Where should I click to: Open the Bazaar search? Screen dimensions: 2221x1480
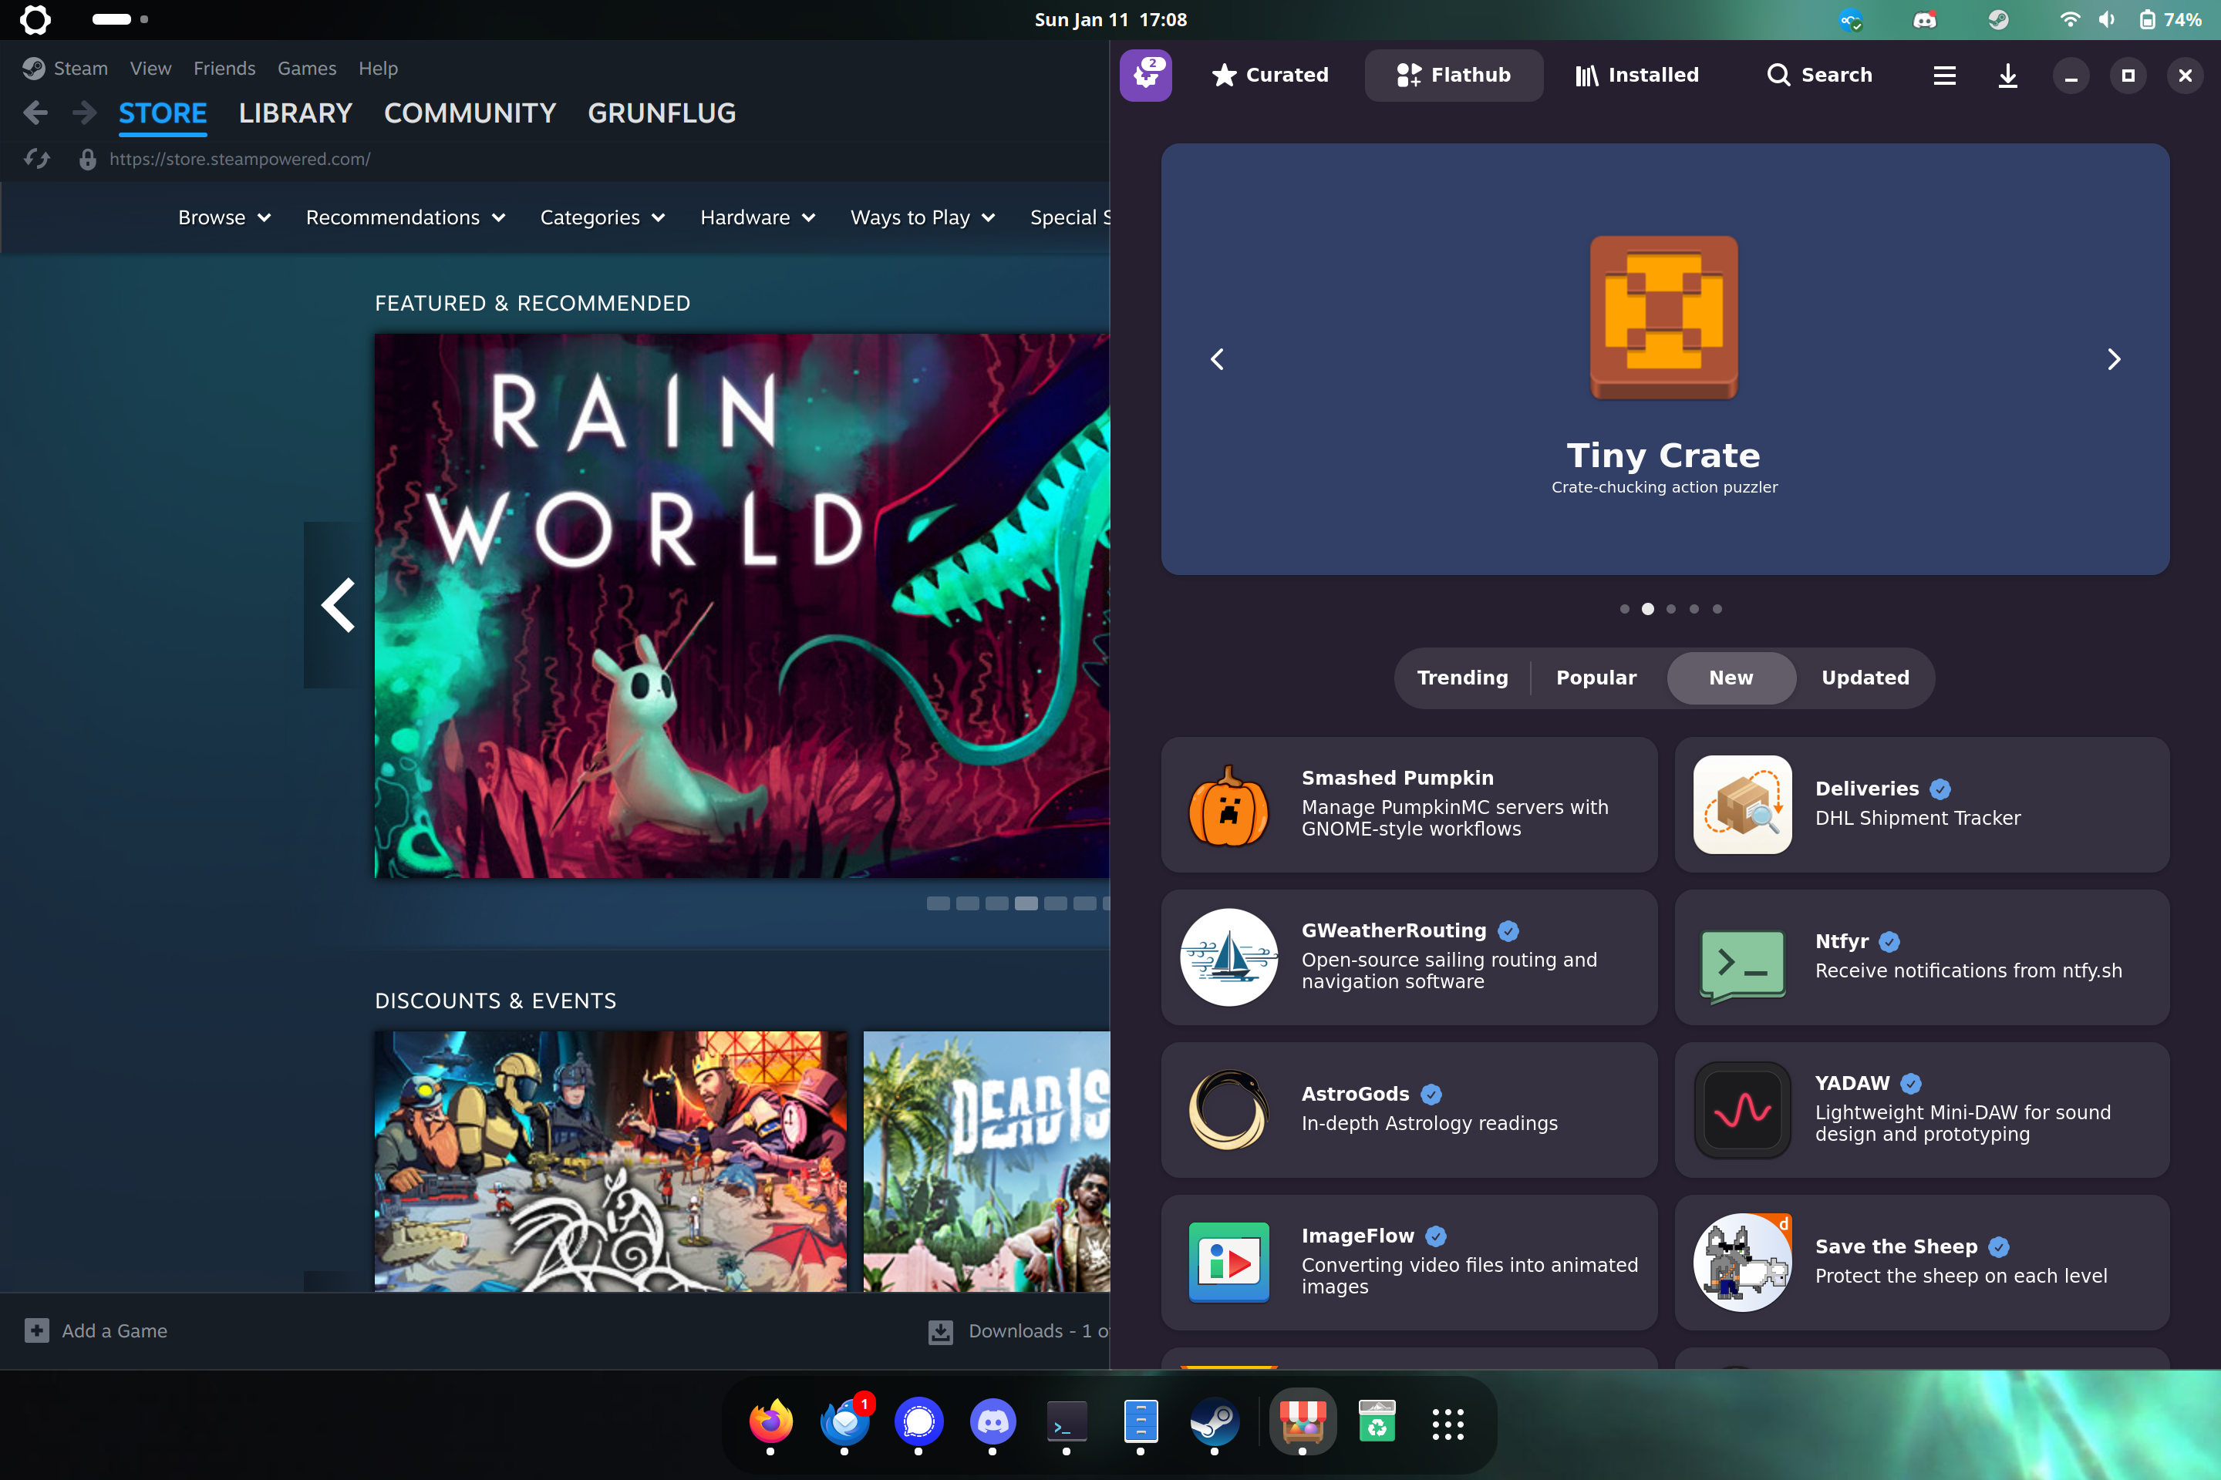pos(1818,75)
